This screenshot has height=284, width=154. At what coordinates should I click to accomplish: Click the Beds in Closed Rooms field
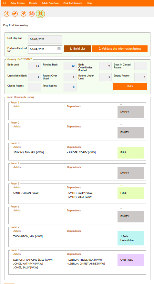click(141, 66)
